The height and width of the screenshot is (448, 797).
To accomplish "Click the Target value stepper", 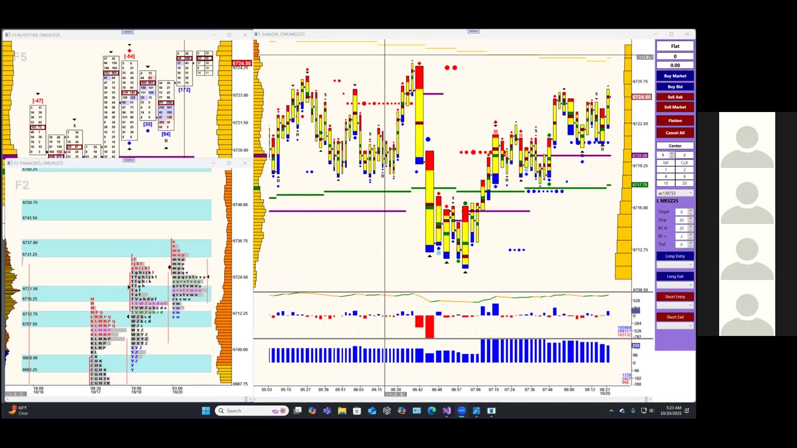I will click(x=691, y=212).
